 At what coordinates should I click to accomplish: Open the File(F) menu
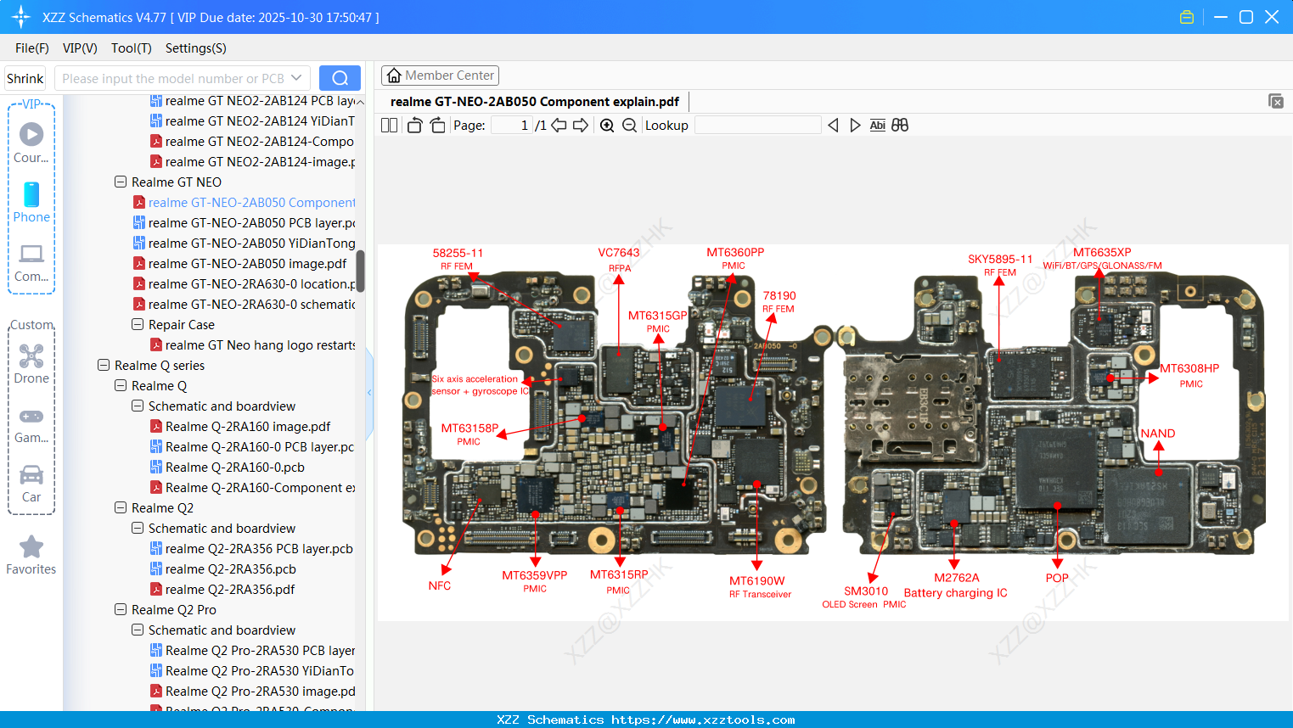pyautogui.click(x=32, y=48)
